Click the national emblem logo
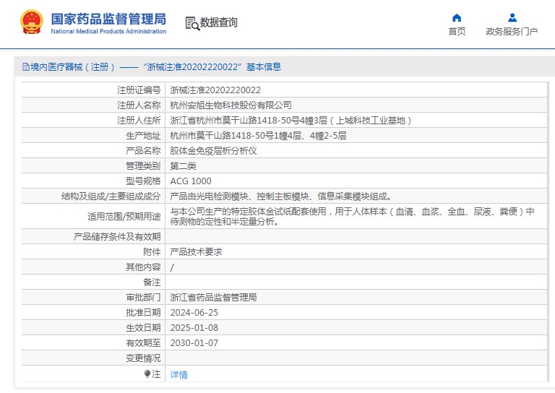Screen dimensions: 555x393 click(31, 22)
